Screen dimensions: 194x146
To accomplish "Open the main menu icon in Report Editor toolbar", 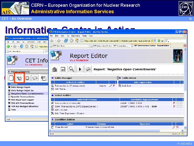I will click(54, 69).
